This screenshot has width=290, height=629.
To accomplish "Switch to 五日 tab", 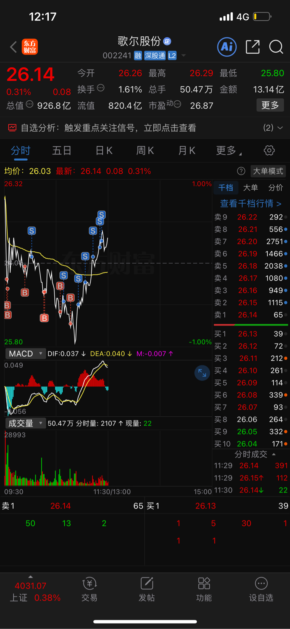I will tap(62, 151).
